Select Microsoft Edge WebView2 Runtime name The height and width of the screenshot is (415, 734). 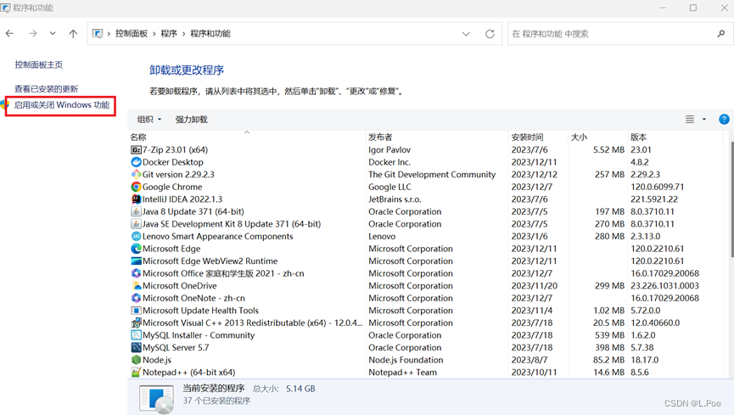[210, 261]
